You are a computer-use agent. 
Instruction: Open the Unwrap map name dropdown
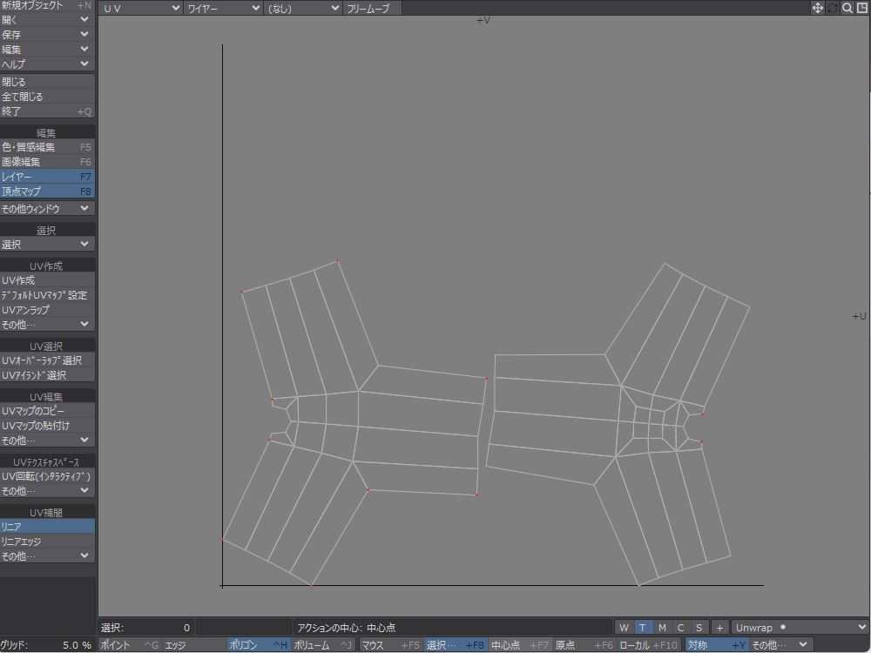(x=800, y=627)
